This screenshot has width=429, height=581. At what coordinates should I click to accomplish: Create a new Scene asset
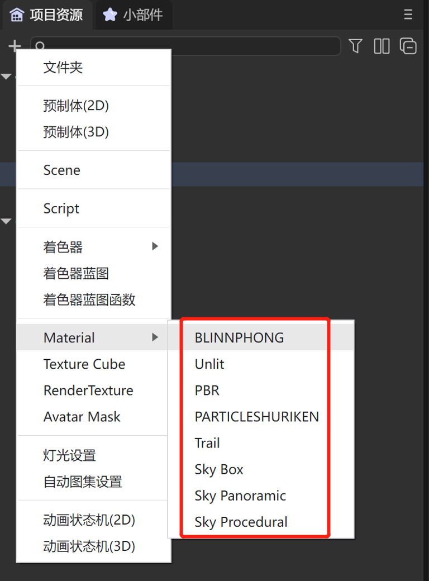tap(62, 170)
